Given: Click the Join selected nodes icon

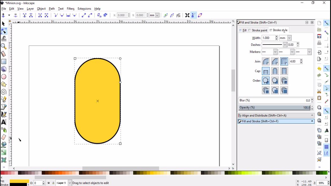Looking at the screenshot, I should pyautogui.click(x=25, y=15).
